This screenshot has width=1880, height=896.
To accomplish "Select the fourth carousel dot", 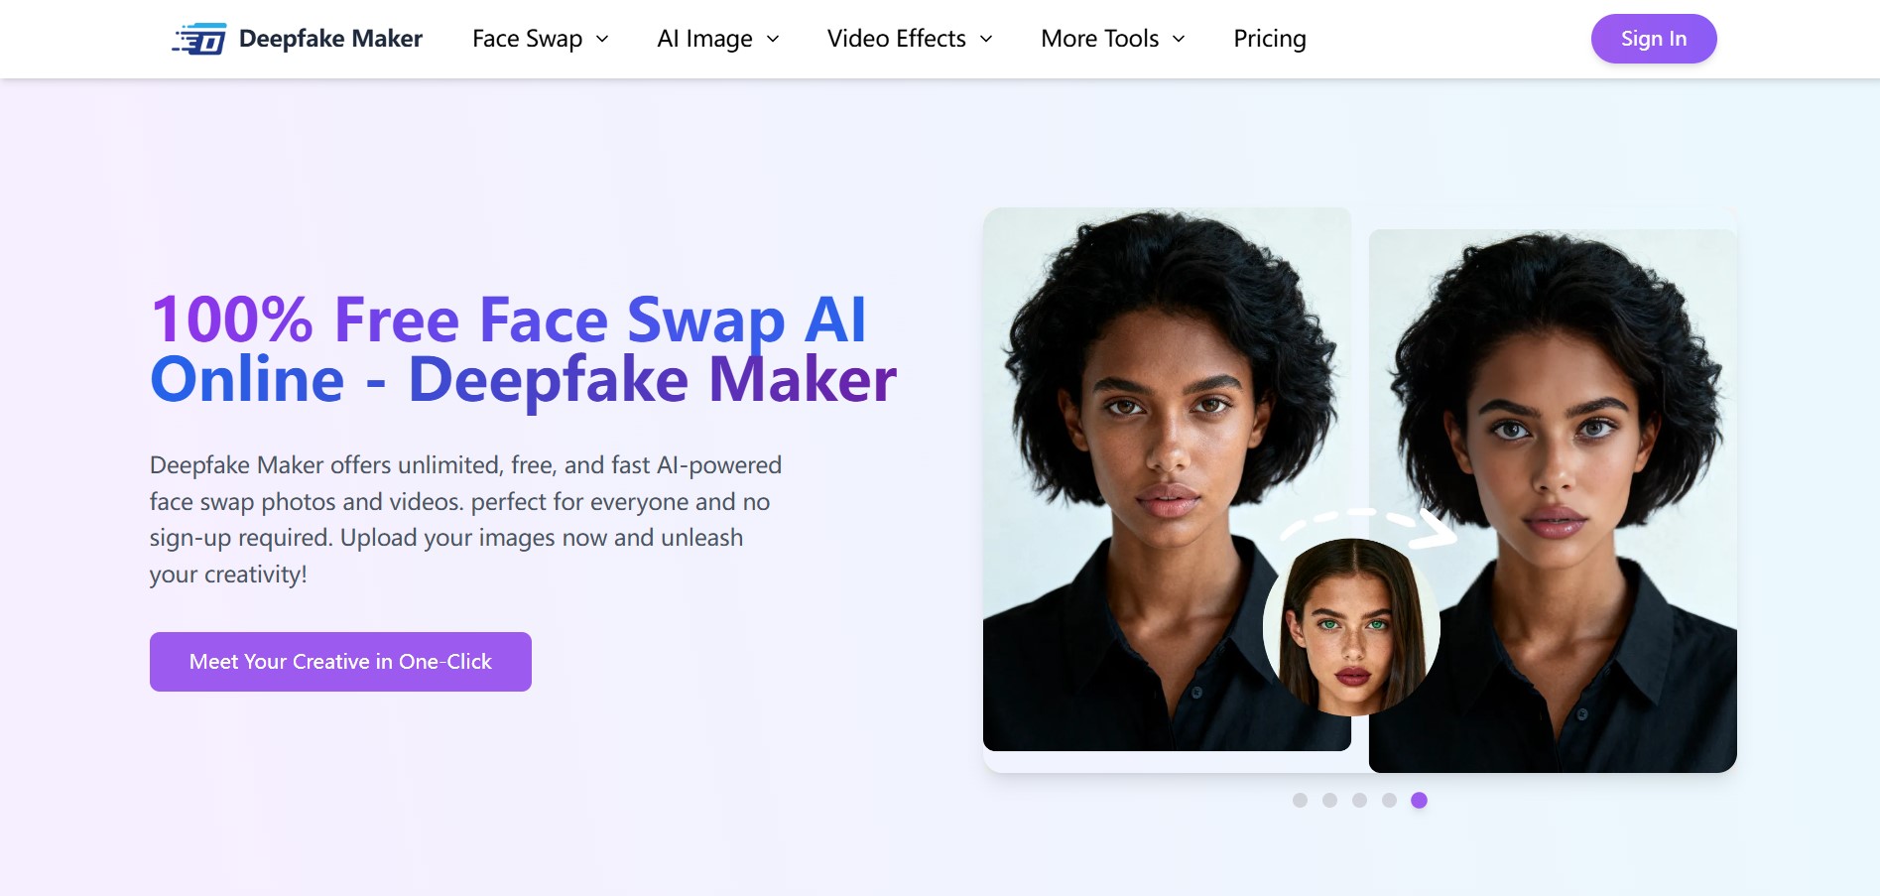I will 1389,801.
